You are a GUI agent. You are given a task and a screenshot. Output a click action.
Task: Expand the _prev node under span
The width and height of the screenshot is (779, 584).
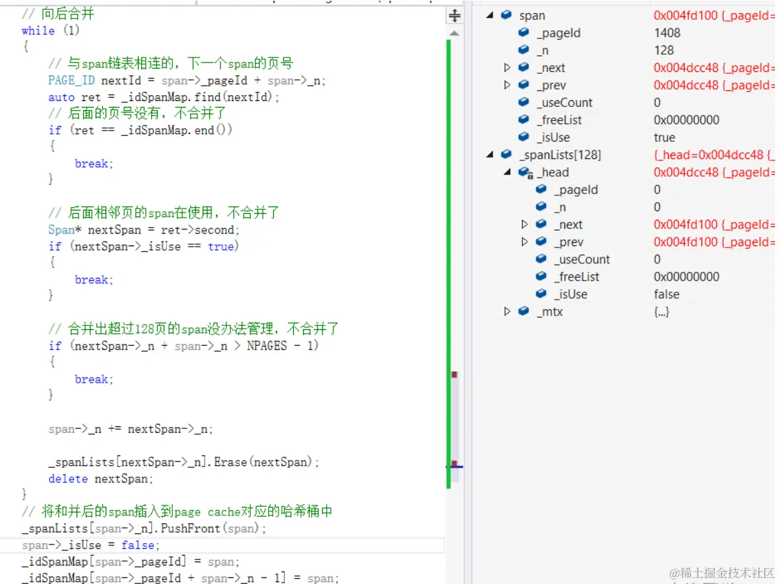(x=508, y=84)
